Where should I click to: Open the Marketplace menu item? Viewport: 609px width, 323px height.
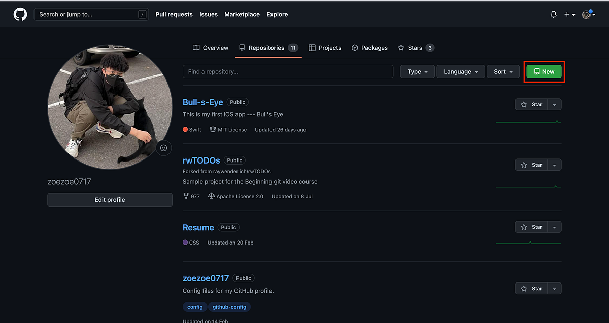[242, 14]
